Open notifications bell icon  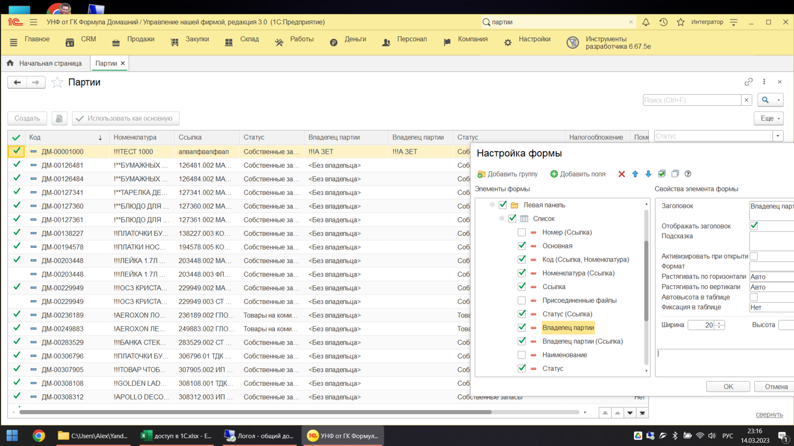pyautogui.click(x=646, y=22)
